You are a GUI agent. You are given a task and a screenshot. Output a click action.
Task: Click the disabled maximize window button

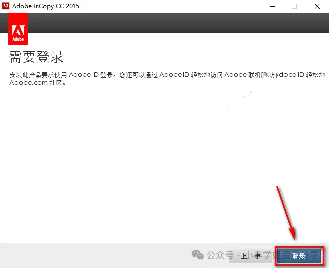coord(294,6)
